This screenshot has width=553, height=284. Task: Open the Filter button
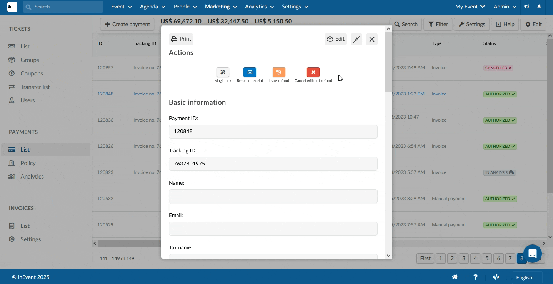[438, 24]
